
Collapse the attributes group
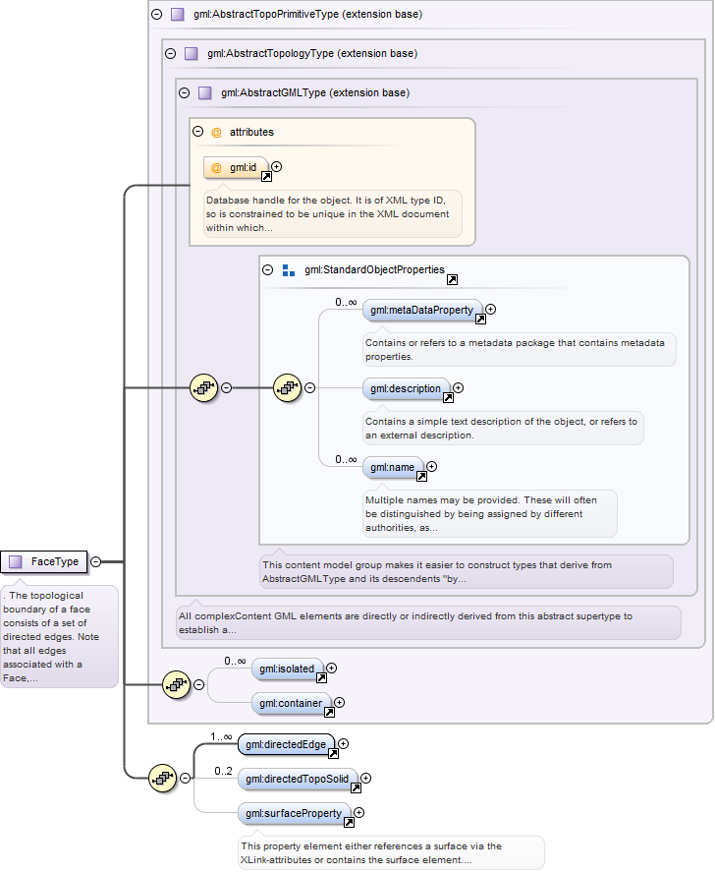(x=198, y=132)
